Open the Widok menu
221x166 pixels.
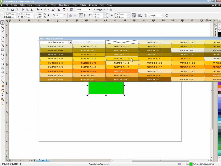22,5
